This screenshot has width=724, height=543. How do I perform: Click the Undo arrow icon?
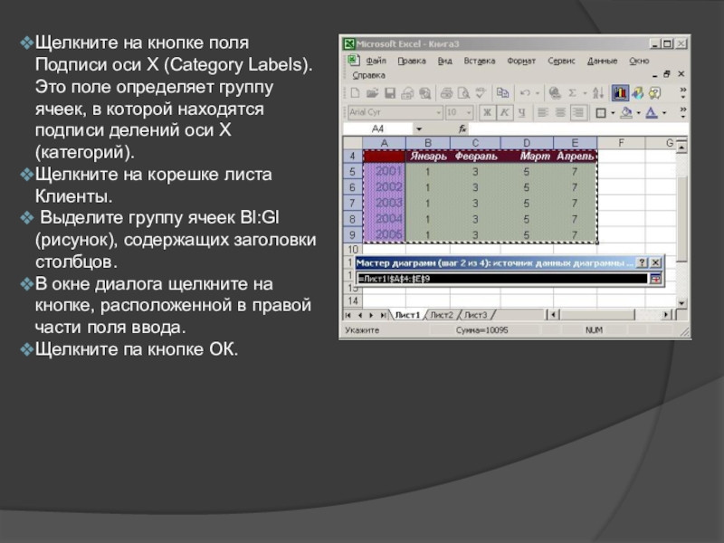tap(525, 93)
